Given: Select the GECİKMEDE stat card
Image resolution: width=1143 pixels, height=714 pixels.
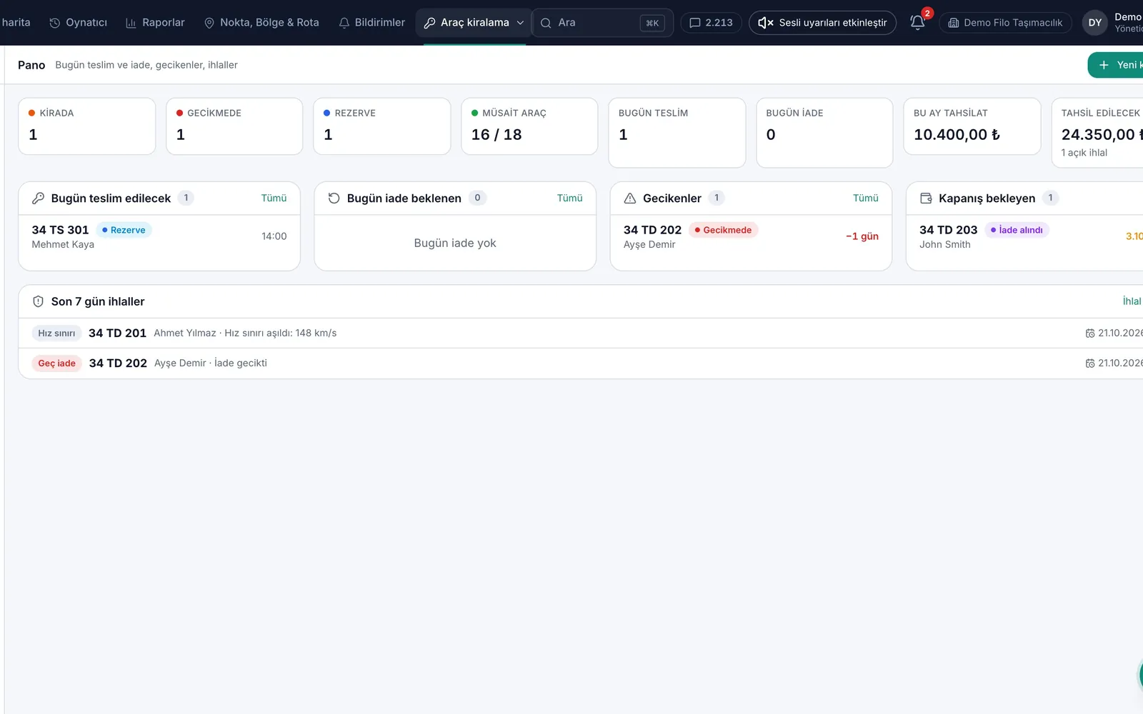Looking at the screenshot, I should pyautogui.click(x=234, y=126).
